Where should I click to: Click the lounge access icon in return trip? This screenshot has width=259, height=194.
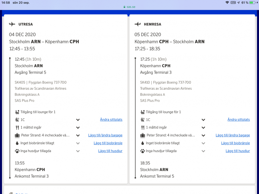pyautogui.click(x=142, y=112)
